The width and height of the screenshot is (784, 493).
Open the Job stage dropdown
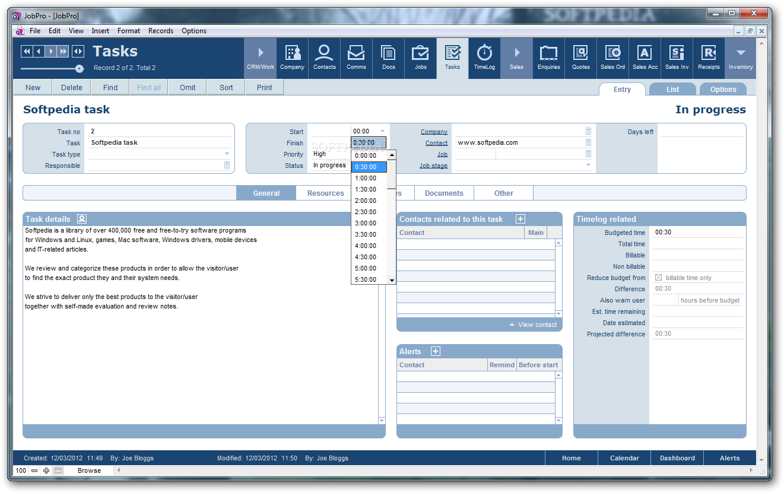coord(589,166)
